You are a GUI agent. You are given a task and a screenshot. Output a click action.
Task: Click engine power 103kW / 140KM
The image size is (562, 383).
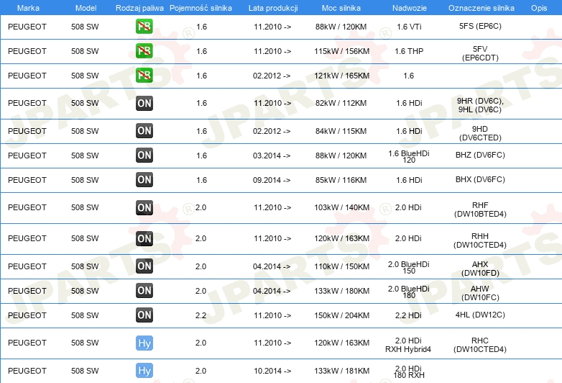341,207
